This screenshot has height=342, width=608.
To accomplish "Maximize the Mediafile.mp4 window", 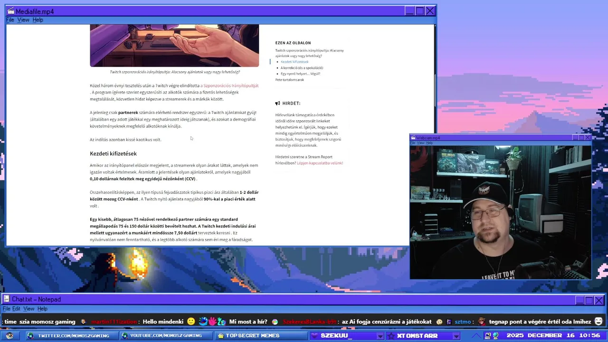I will coord(419,11).
